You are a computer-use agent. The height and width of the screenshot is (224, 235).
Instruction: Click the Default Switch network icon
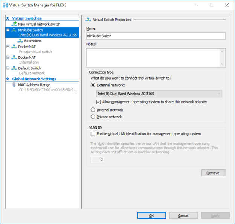[x=14, y=68]
